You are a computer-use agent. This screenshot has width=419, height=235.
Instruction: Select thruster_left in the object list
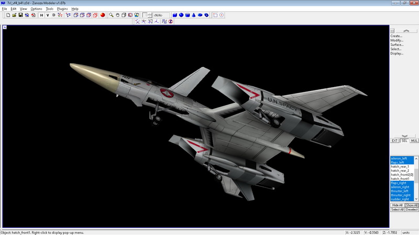tap(402, 191)
